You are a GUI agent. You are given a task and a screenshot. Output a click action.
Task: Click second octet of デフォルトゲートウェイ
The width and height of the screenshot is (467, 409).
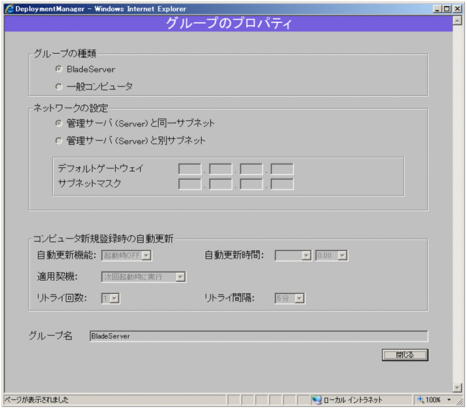[220, 169]
